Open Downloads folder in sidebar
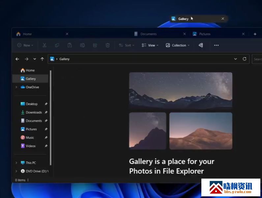 click(34, 112)
